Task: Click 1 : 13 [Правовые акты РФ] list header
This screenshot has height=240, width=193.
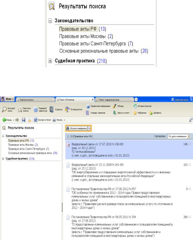Action: click(80, 136)
